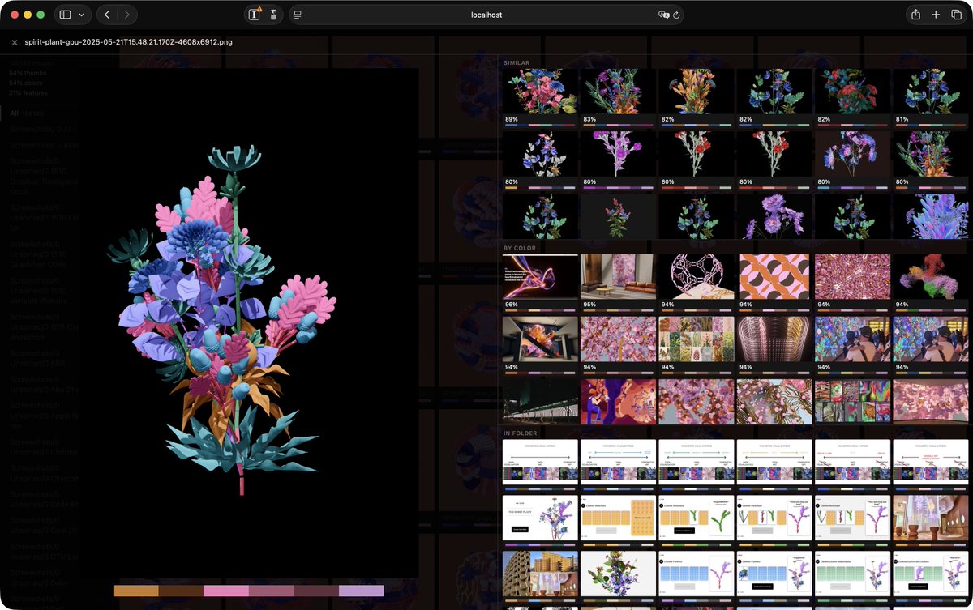The height and width of the screenshot is (610, 973).
Task: Select the lavender palette swatch
Action: click(x=362, y=591)
